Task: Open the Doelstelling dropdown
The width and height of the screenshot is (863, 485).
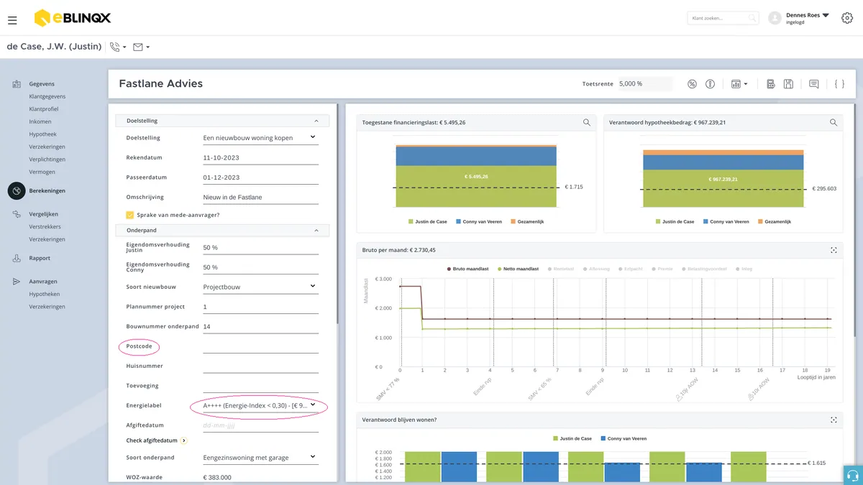Action: pos(260,138)
